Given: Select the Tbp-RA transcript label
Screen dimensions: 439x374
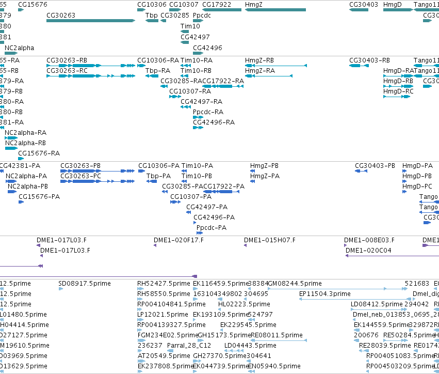Looking at the screenshot, I should click(158, 71).
